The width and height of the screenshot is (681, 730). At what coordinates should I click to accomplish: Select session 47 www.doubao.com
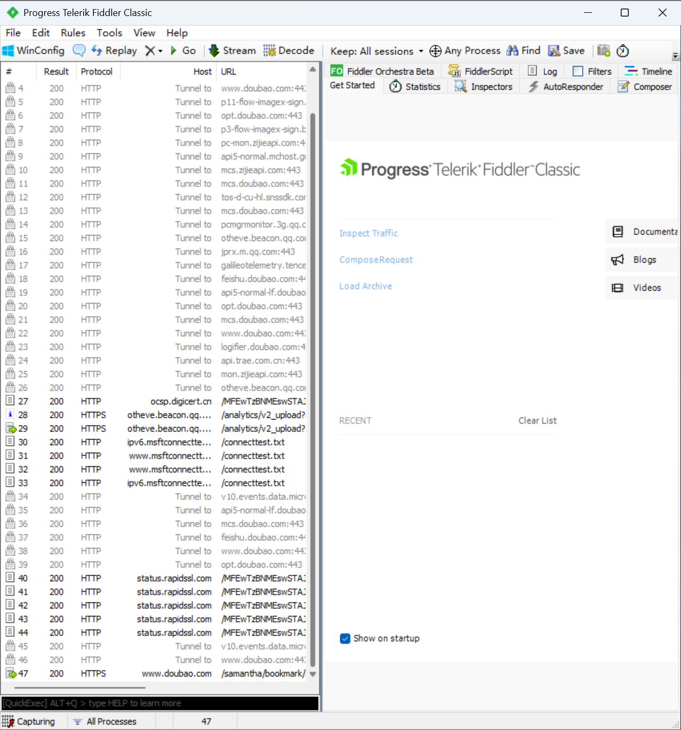click(155, 673)
